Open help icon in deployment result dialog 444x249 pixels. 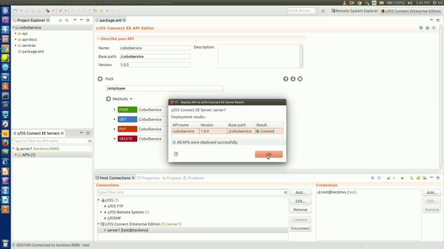[176, 154]
